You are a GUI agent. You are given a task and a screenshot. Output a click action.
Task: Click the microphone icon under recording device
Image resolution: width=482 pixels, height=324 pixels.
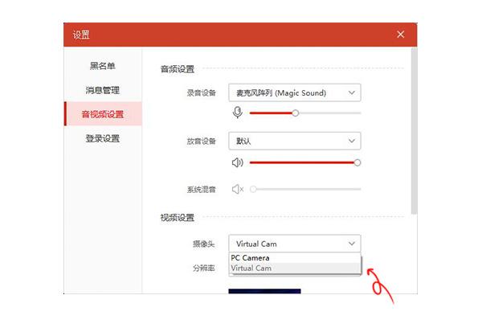[237, 113]
